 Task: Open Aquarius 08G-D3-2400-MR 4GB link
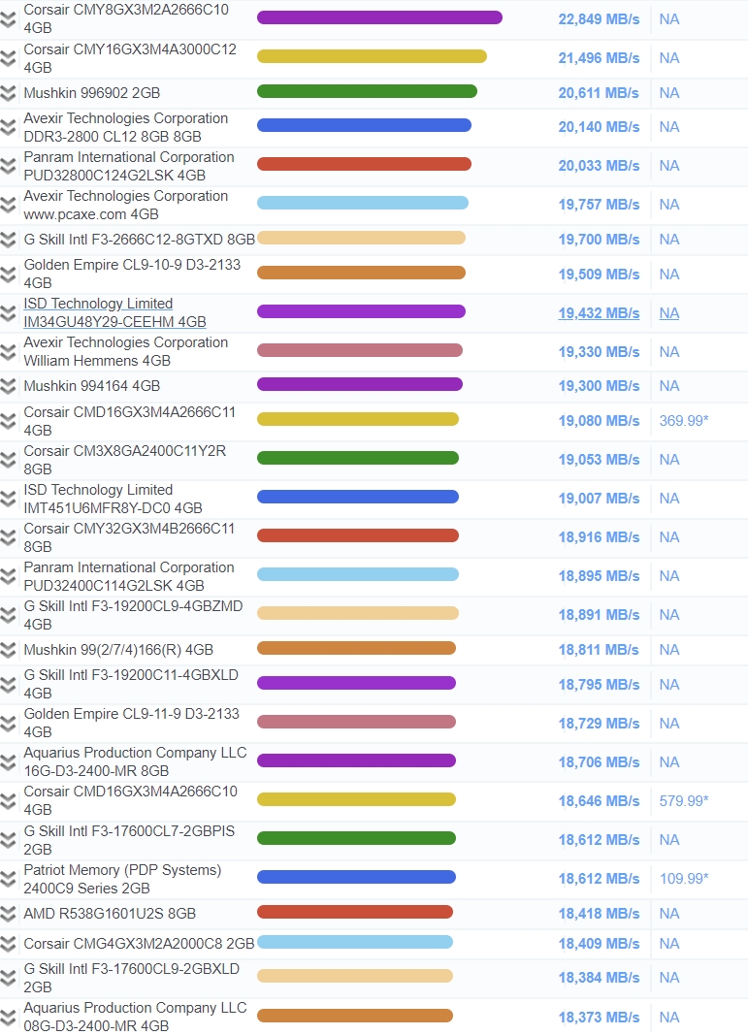pos(135,1017)
